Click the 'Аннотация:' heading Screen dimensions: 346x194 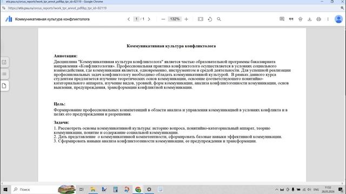(x=65, y=56)
